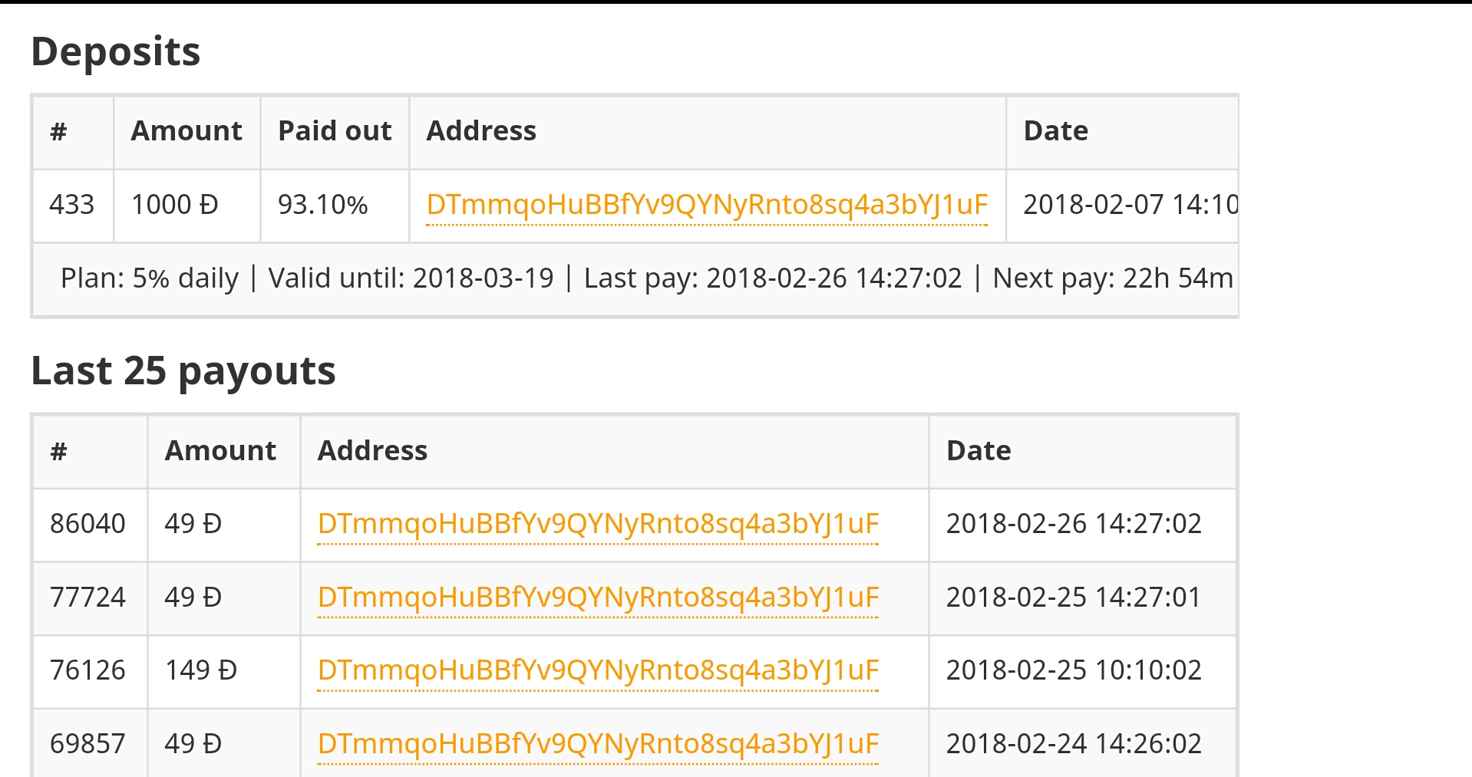Click the plan 5% daily info row
Screen dimensions: 1472x777
click(x=635, y=278)
